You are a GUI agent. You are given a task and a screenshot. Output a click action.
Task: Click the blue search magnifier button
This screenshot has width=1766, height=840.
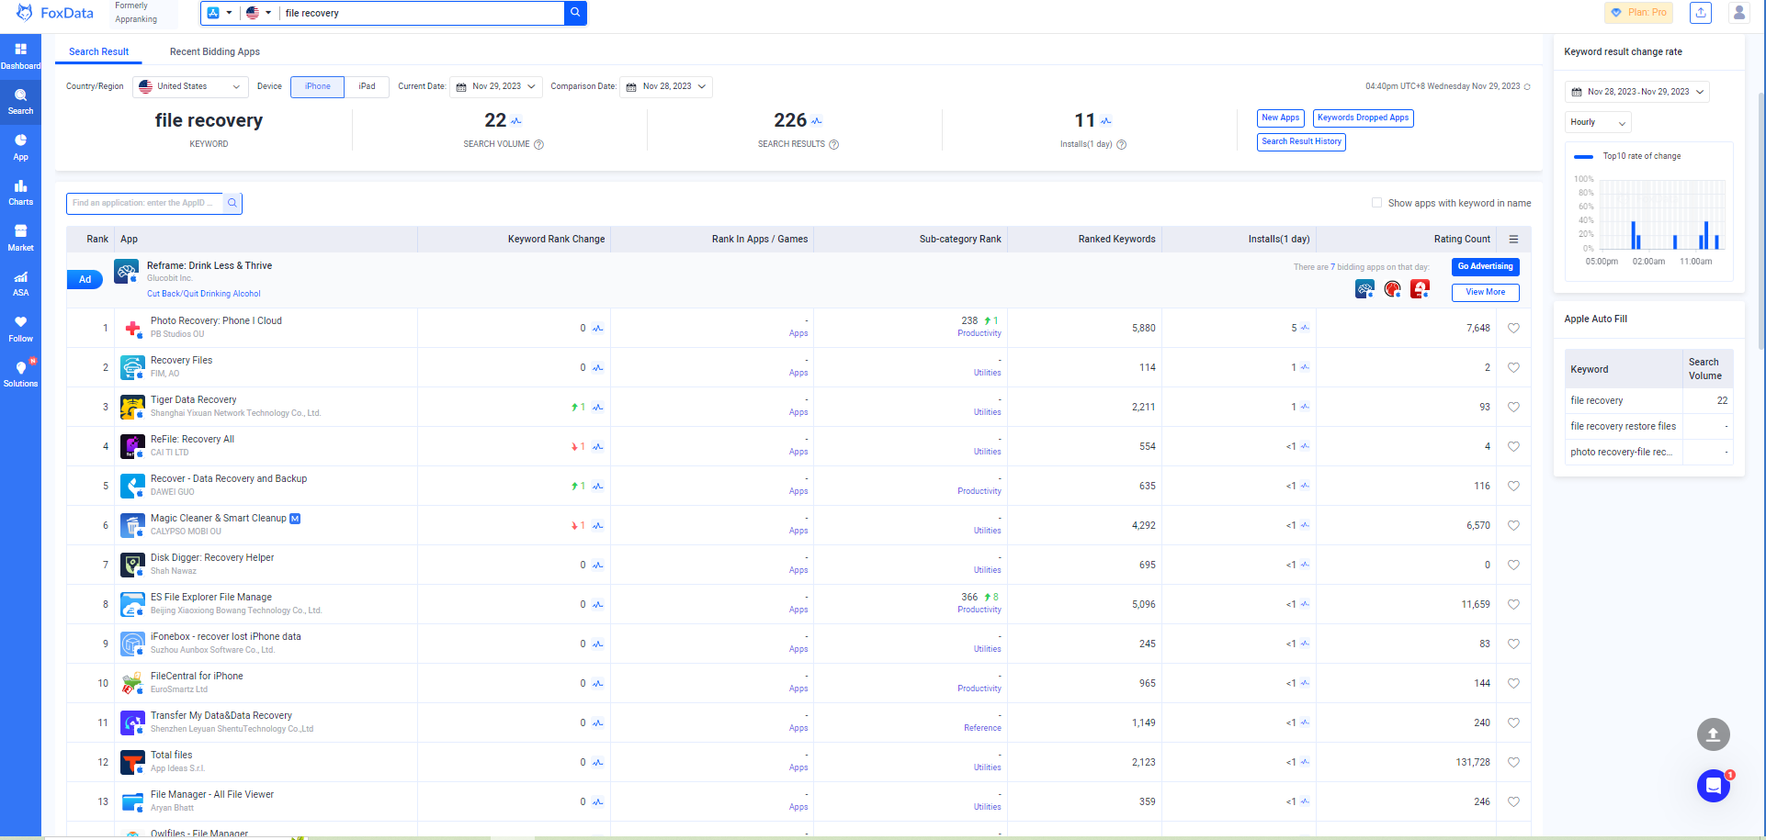point(575,13)
